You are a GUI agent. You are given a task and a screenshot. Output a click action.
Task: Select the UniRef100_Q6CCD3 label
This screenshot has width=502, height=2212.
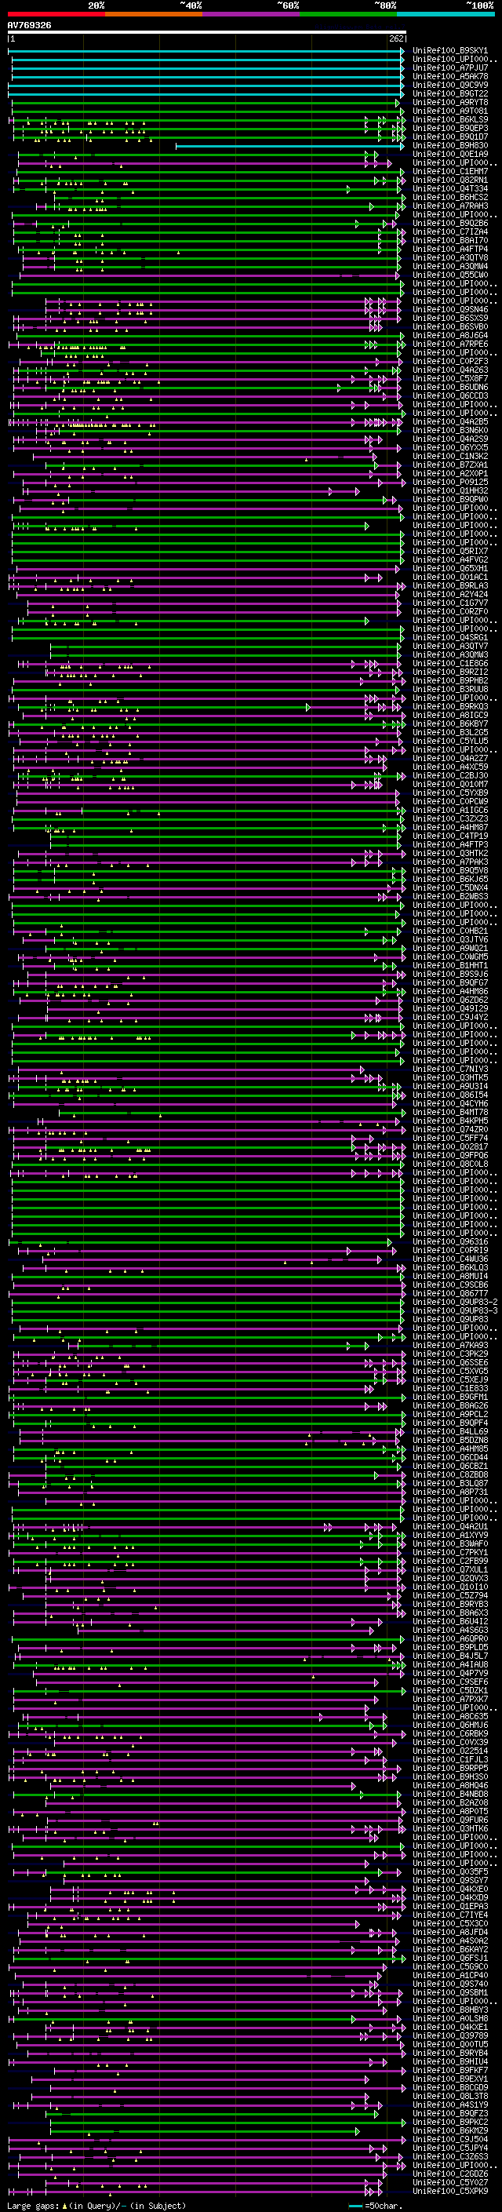click(x=449, y=395)
